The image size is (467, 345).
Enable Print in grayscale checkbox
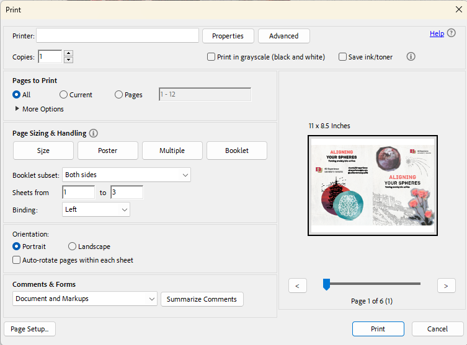click(211, 57)
